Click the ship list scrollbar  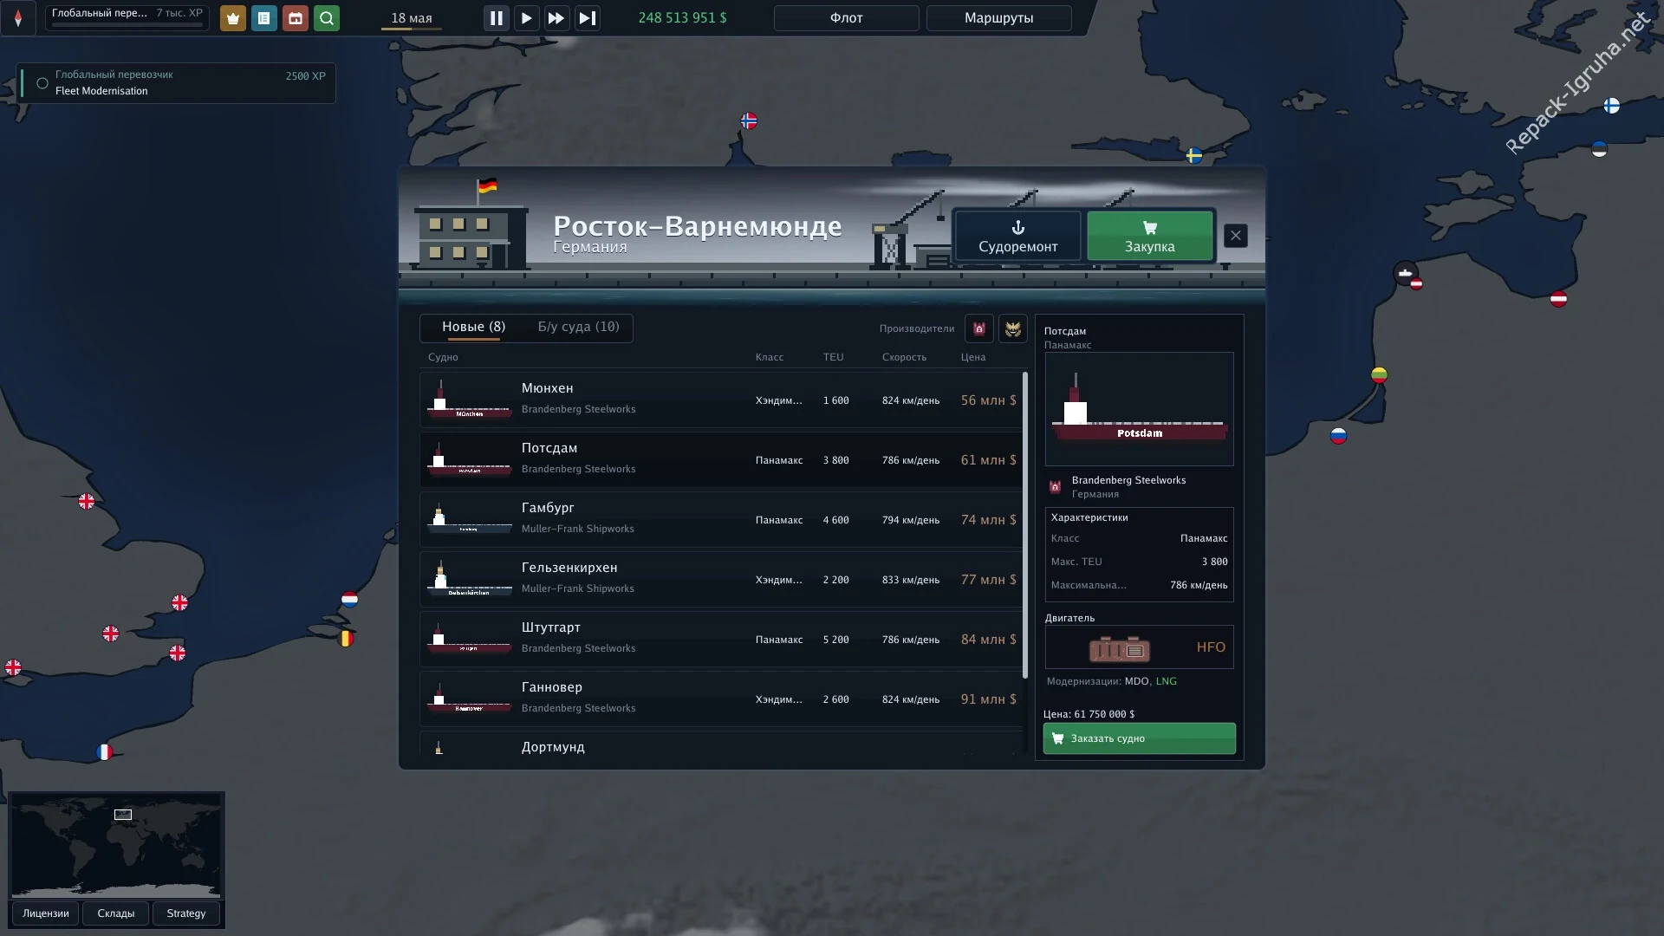pos(1025,525)
